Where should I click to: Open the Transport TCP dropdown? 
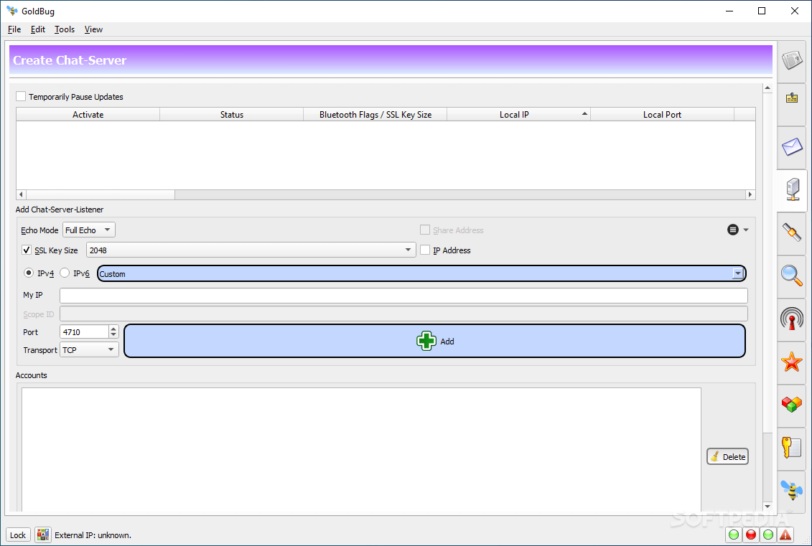(88, 349)
